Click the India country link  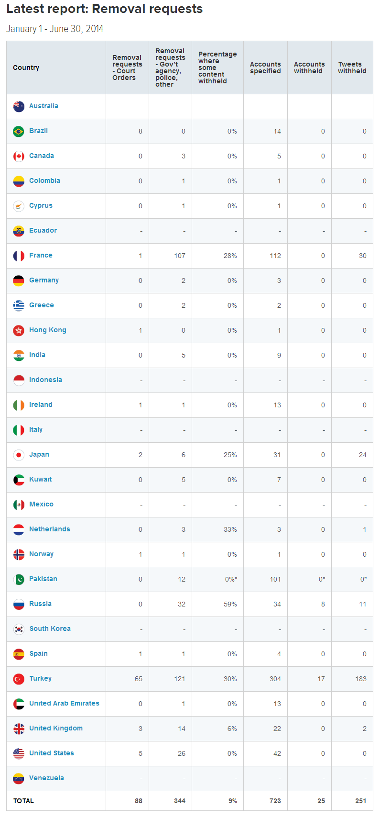(x=37, y=355)
